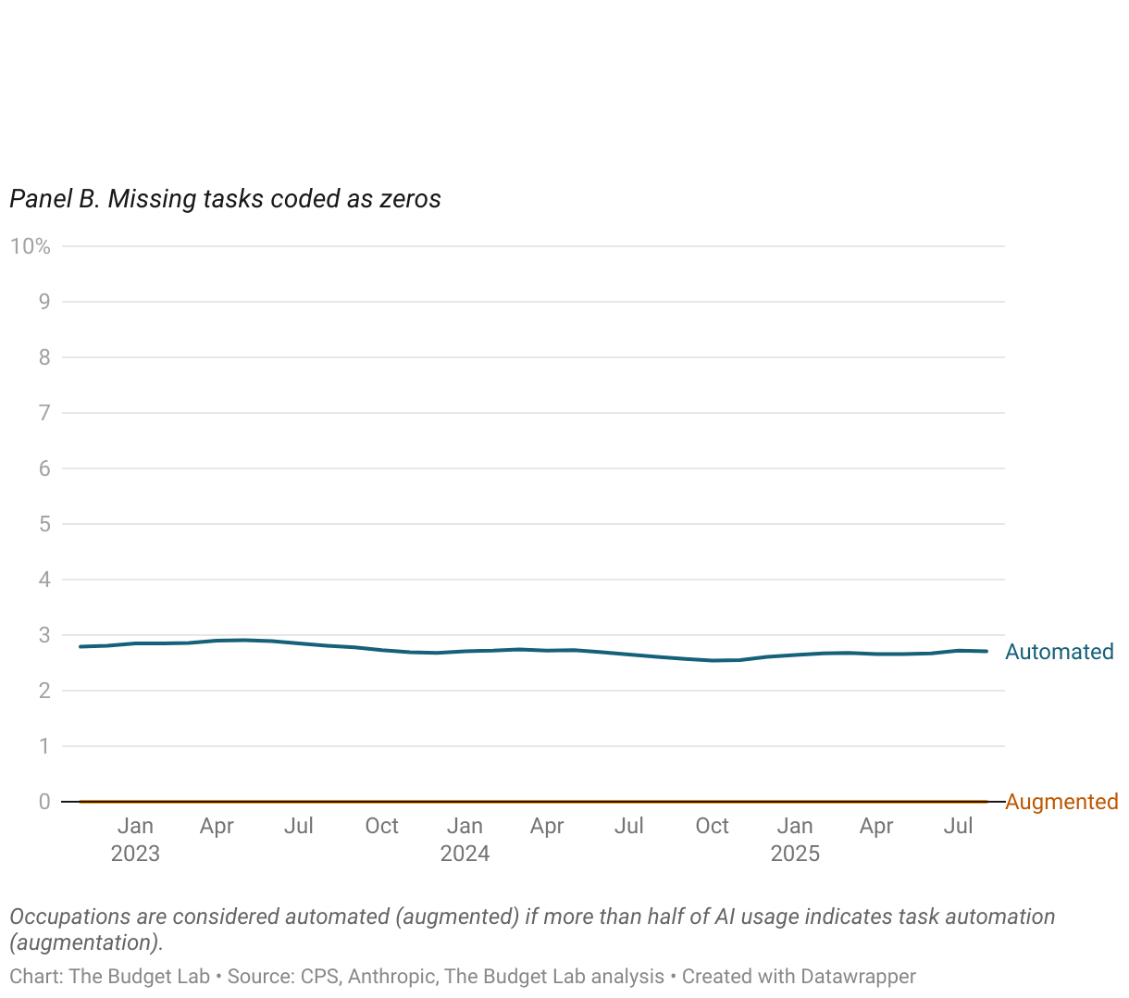Screen dimensions: 1129x998
Task: Select the Jan 2023 x-axis label
Action: (135, 840)
